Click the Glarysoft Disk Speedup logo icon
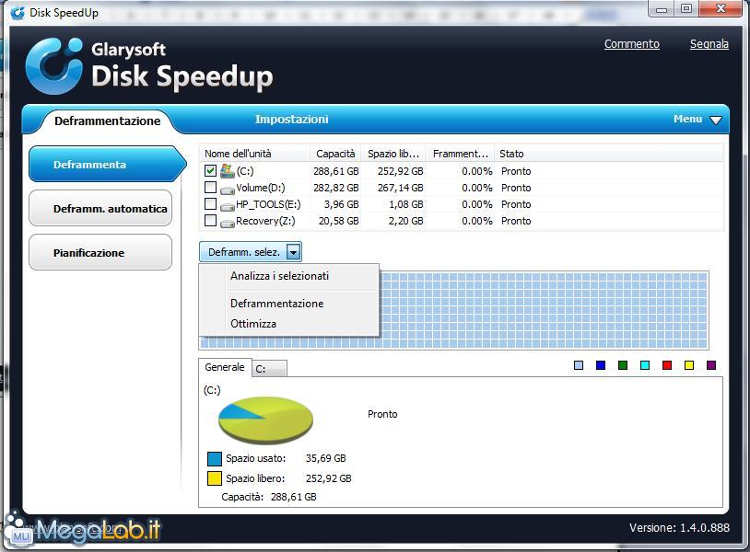 tap(54, 66)
